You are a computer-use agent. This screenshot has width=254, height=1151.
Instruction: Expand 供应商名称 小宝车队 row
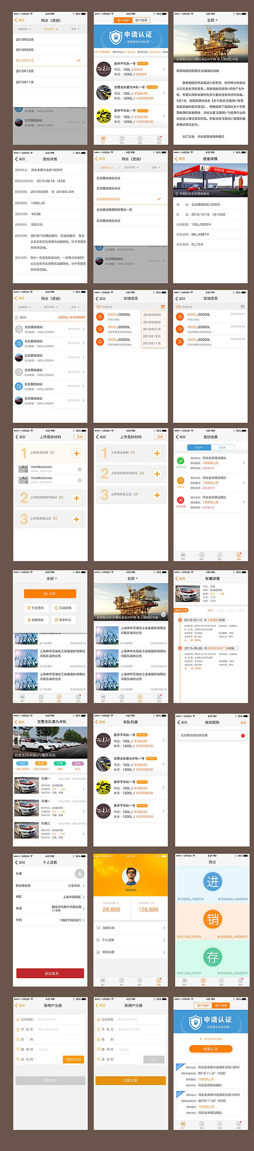click(x=50, y=885)
